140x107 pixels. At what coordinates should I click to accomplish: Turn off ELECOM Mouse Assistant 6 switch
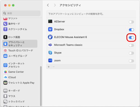point(131,37)
